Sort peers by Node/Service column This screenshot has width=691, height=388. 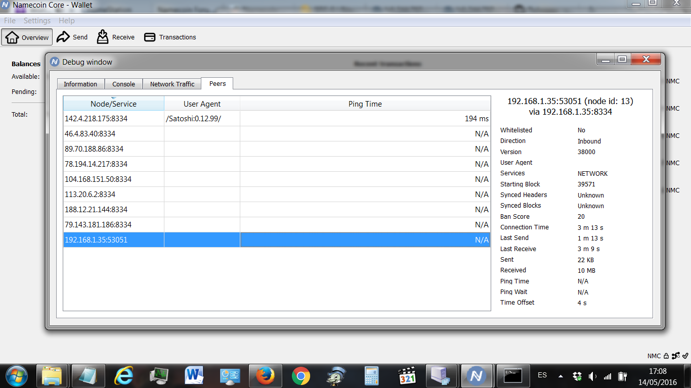coord(113,104)
